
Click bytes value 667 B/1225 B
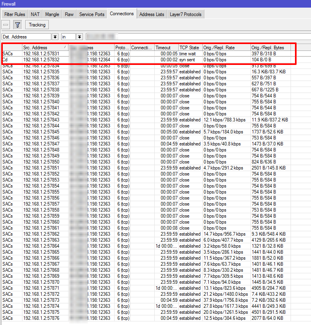point(265,90)
